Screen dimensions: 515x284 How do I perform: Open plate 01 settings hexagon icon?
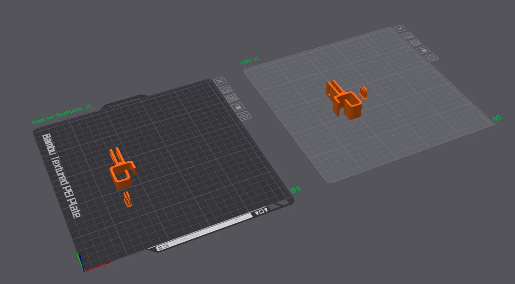(x=245, y=116)
